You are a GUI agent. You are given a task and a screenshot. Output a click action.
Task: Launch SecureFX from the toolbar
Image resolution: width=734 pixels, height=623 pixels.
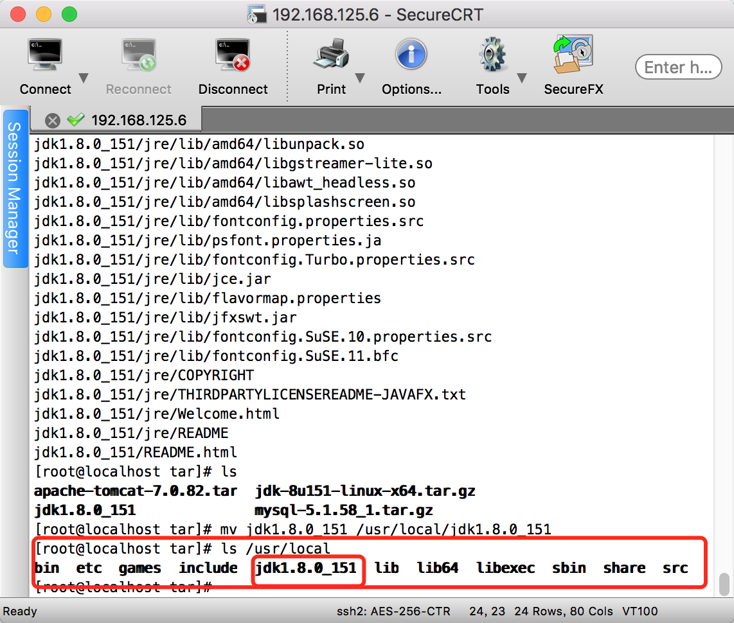tap(573, 54)
